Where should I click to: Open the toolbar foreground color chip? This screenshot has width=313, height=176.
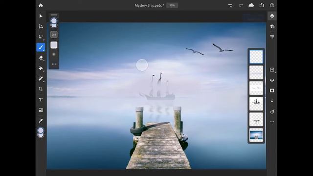(x=41, y=131)
